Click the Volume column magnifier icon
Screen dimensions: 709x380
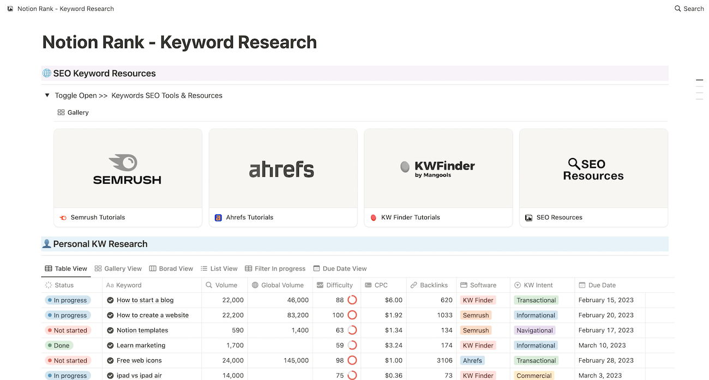pyautogui.click(x=209, y=285)
